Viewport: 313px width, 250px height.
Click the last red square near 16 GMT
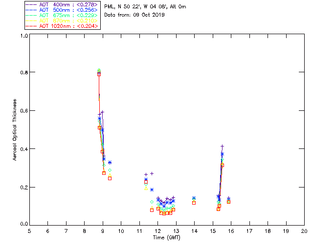tap(229, 202)
